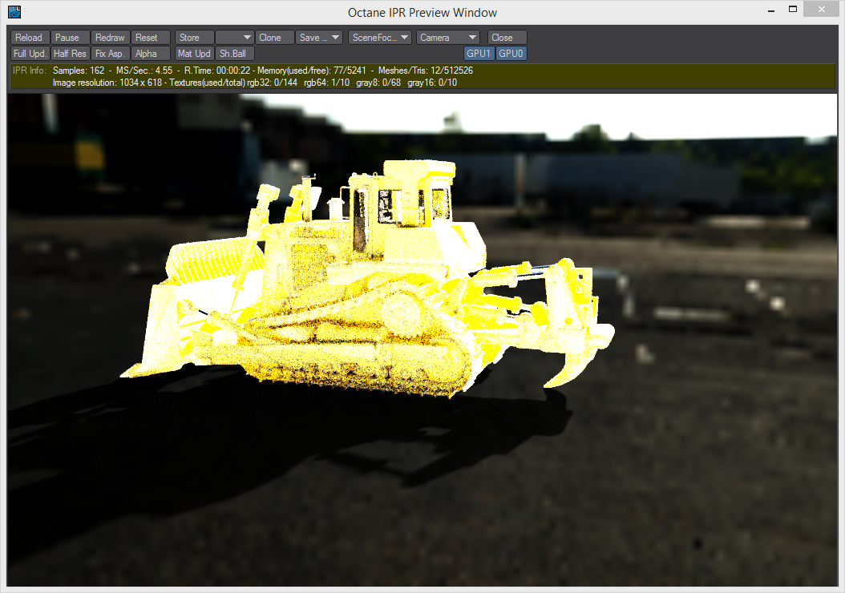Click the MS/Sec.: 4.55 readout
Screen dimensions: 845x593
click(x=144, y=71)
